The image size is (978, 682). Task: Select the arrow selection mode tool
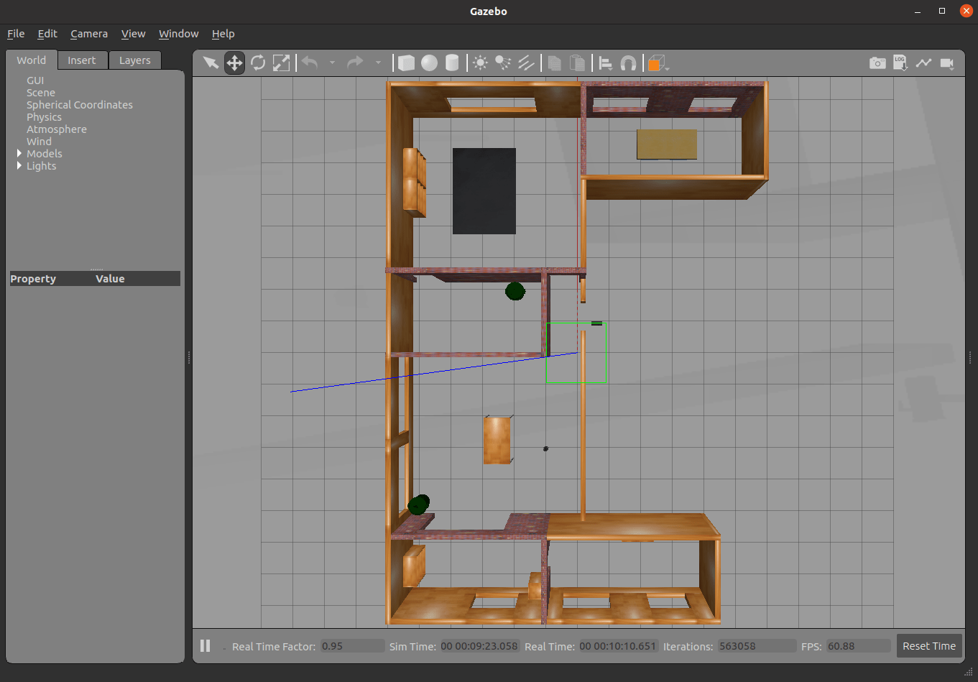tap(211, 63)
